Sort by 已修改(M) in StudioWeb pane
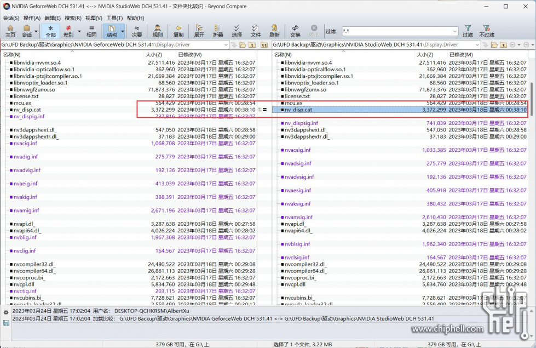The width and height of the screenshot is (536, 348). click(487, 55)
